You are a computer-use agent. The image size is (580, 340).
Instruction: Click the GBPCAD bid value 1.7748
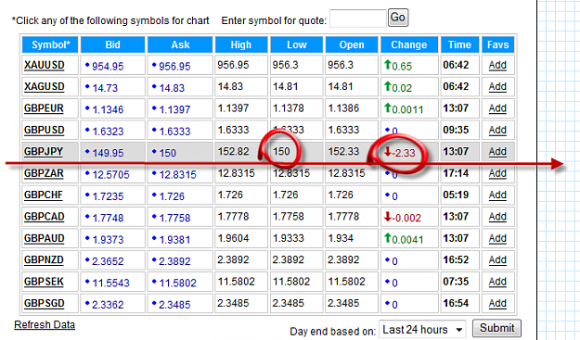(x=108, y=218)
